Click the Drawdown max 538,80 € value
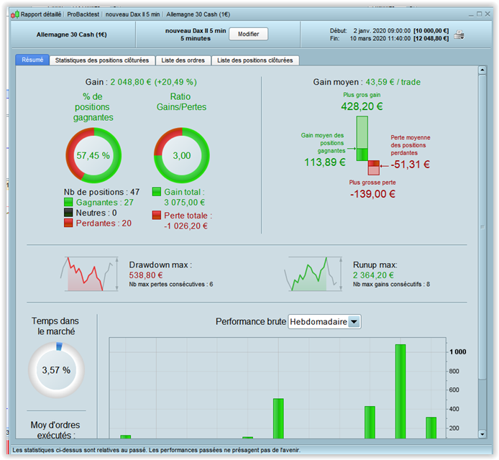 coord(146,275)
